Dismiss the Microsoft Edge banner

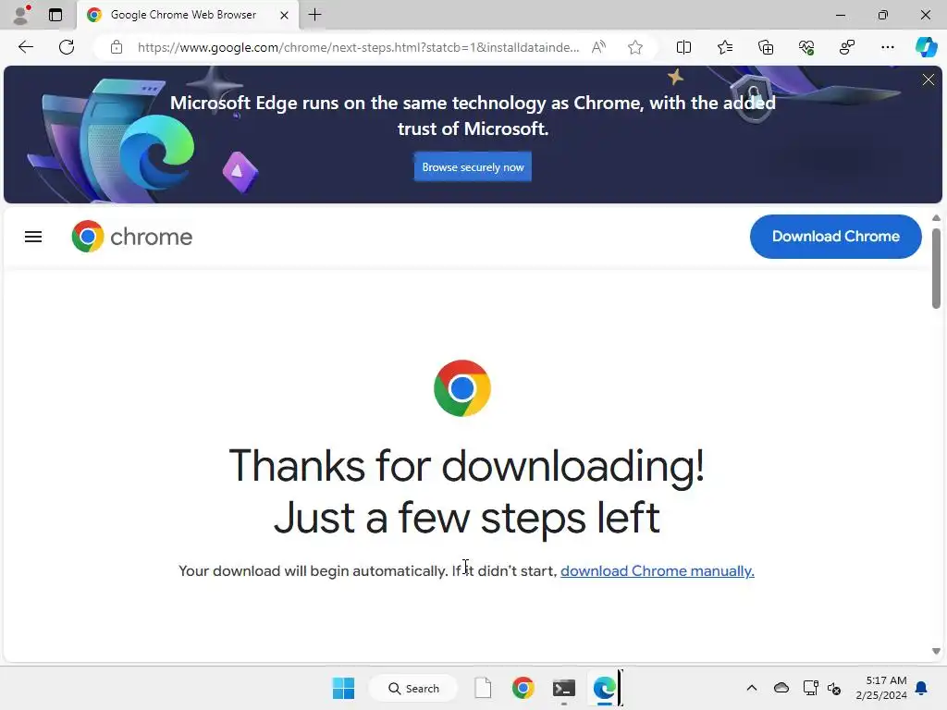click(929, 80)
